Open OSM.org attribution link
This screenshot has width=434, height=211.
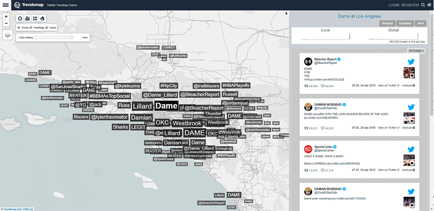28,209
